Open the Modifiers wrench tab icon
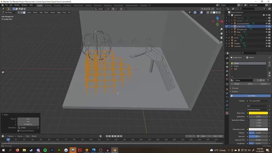 point(227,93)
